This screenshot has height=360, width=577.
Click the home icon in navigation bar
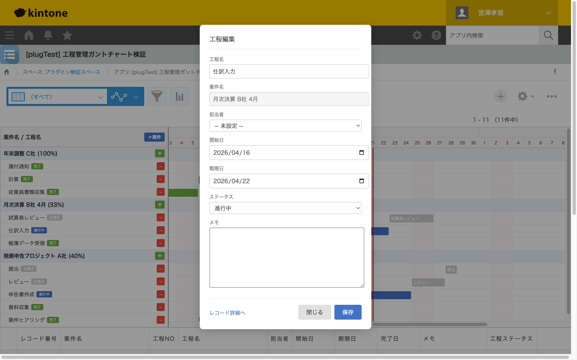coord(29,35)
